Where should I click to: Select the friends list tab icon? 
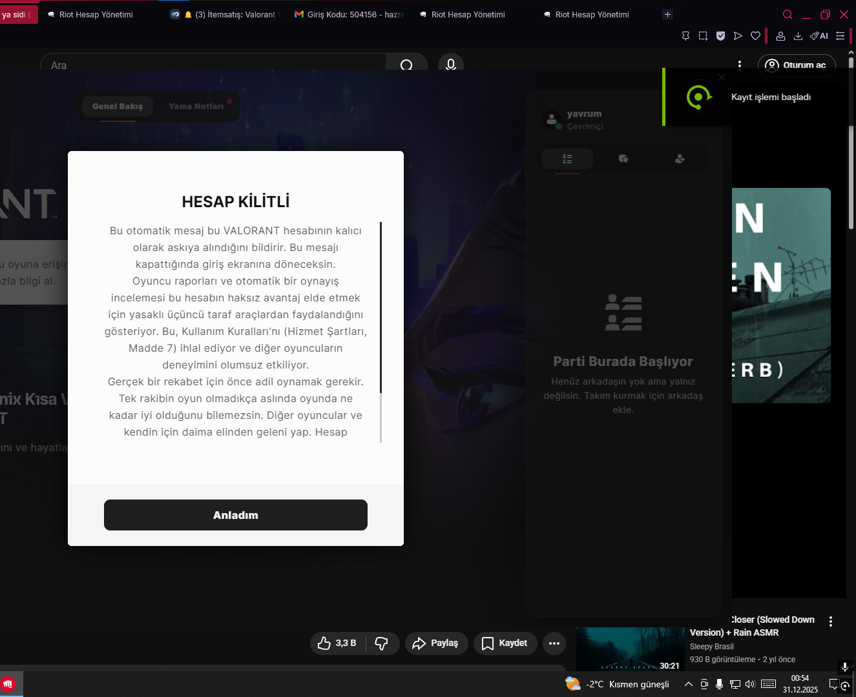(x=567, y=159)
